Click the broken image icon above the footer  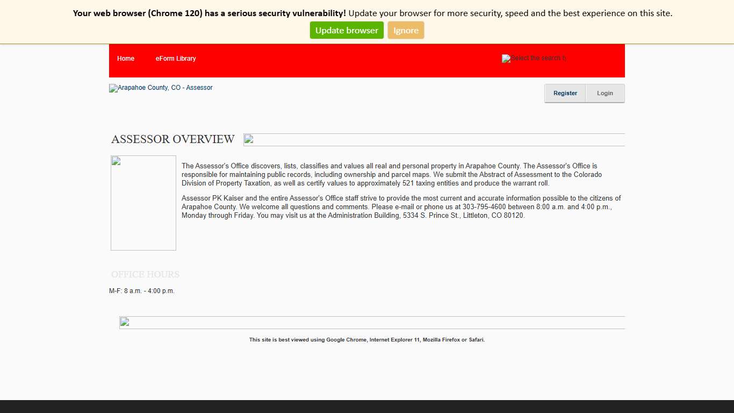(x=124, y=322)
